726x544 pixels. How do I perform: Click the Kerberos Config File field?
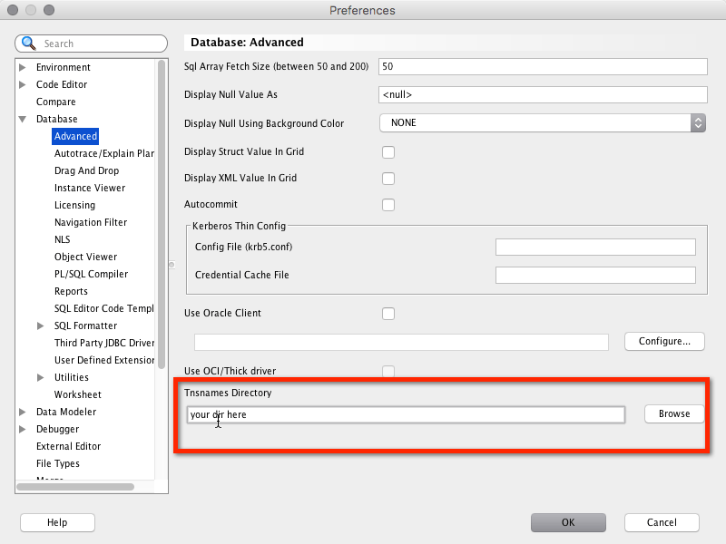tap(595, 247)
